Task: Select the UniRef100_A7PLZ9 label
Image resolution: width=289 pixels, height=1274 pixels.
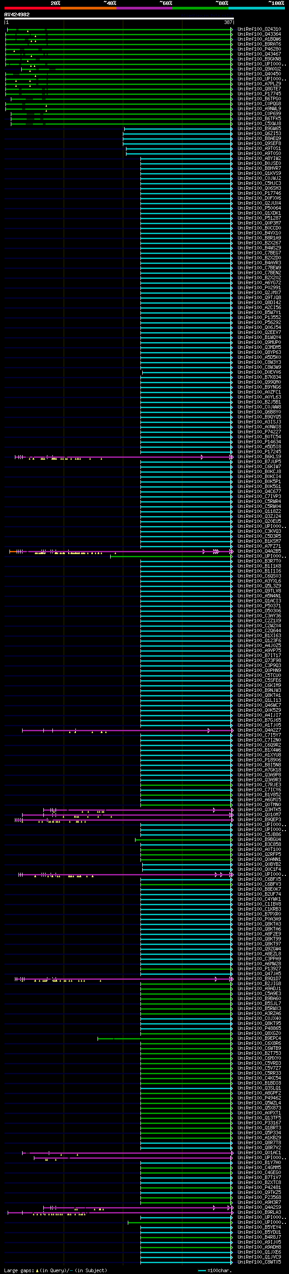Action: click(x=259, y=84)
